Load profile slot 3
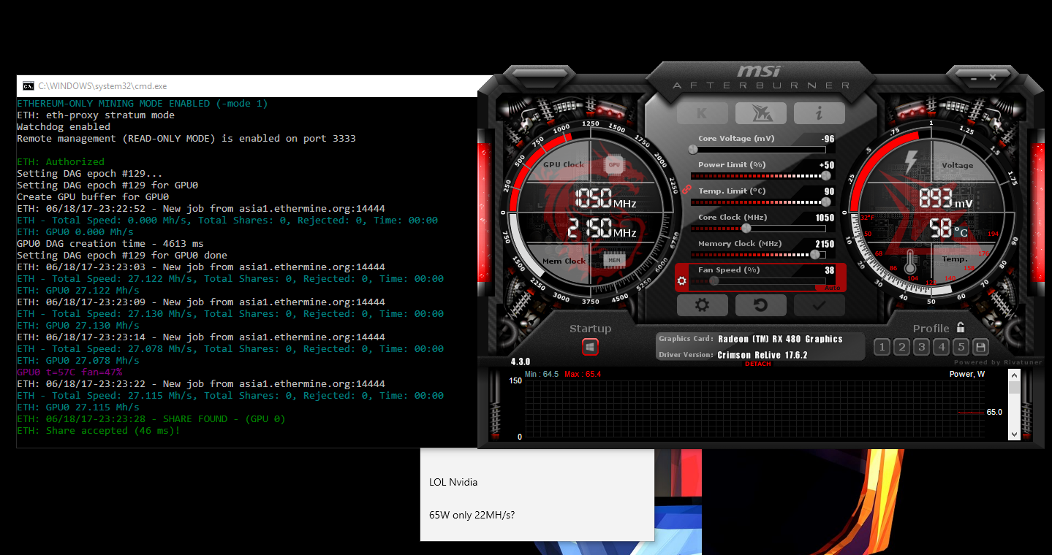Viewport: 1052px width, 555px height. point(921,347)
